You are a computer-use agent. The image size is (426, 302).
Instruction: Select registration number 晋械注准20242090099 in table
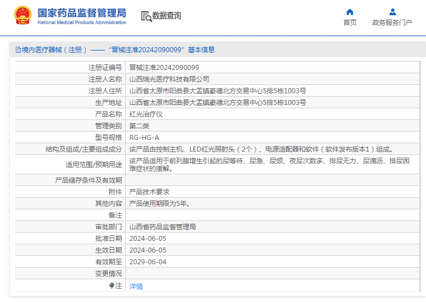[164, 68]
